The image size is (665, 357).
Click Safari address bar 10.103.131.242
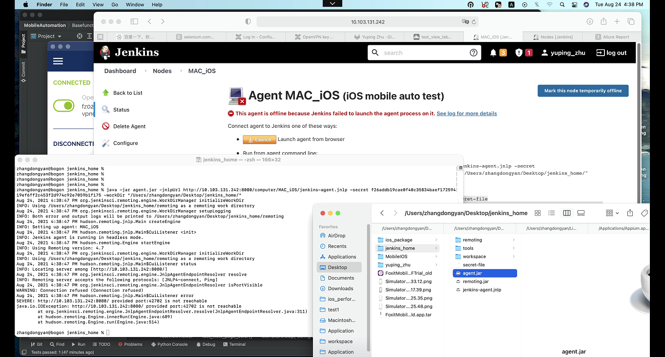coord(367,21)
